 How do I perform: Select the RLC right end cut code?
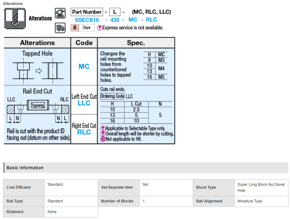point(84,132)
